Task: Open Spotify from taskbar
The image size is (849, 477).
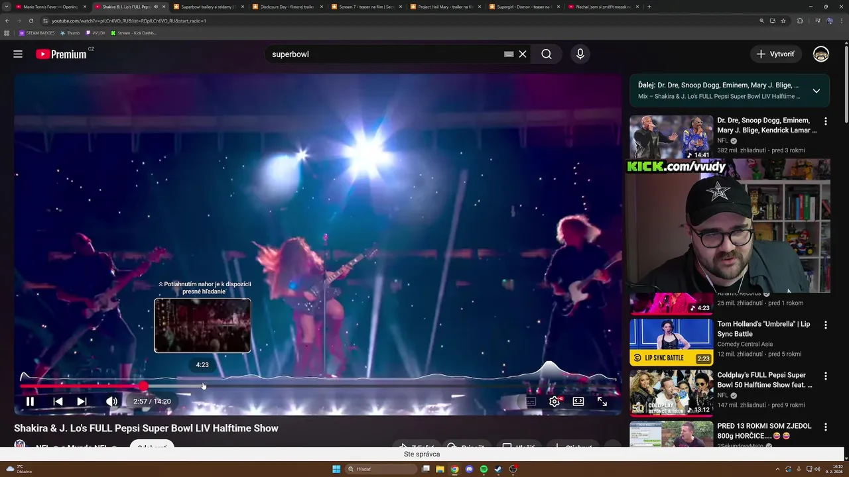Action: pyautogui.click(x=484, y=469)
